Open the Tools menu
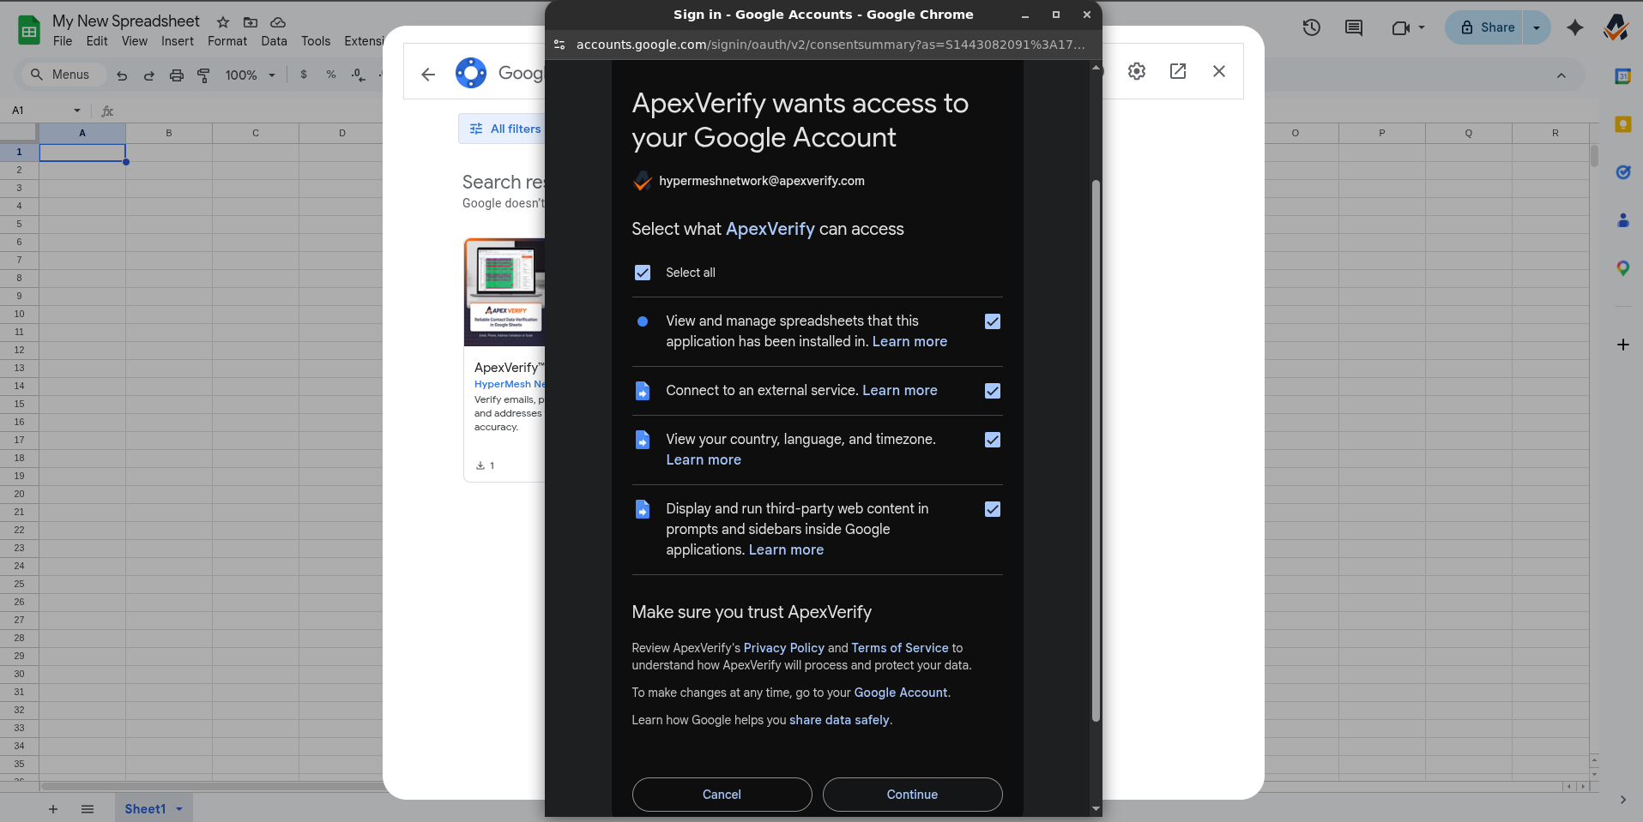1643x822 pixels. (x=316, y=41)
